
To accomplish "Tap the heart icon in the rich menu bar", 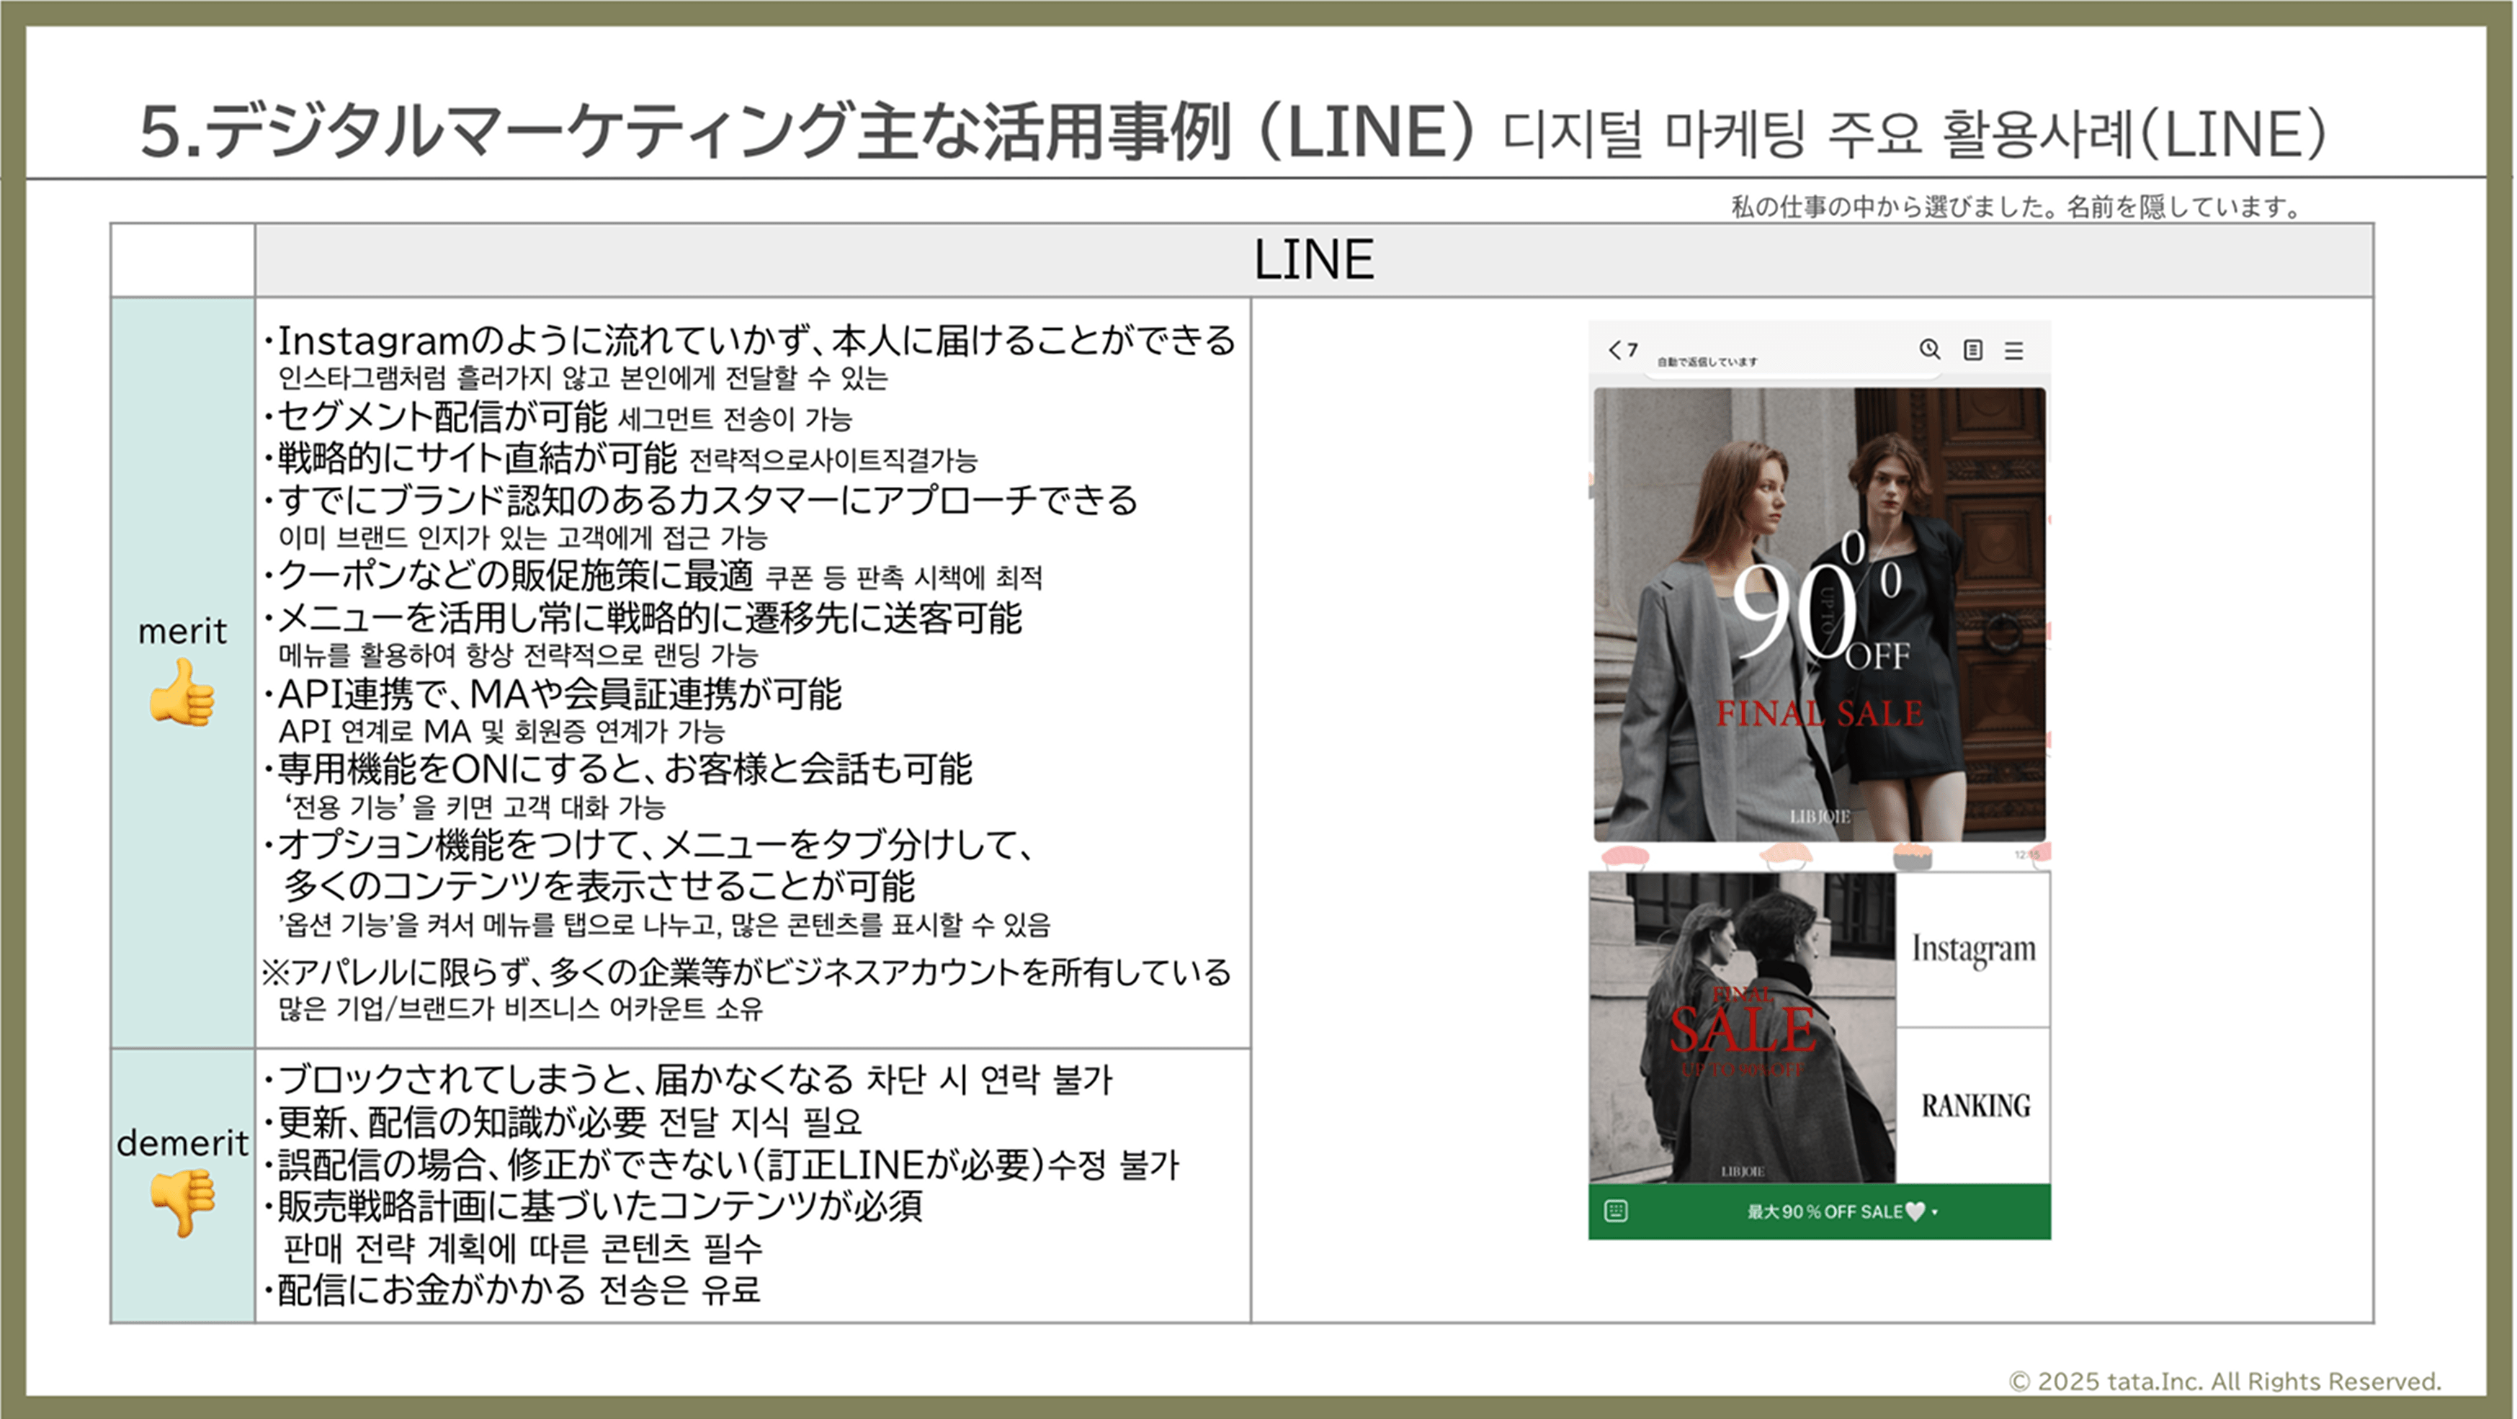I will tap(1917, 1211).
